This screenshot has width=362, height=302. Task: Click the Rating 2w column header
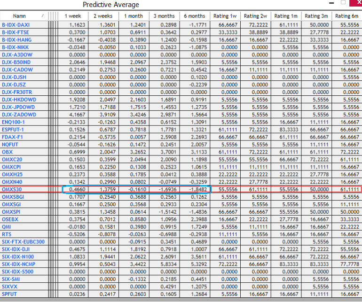point(256,16)
